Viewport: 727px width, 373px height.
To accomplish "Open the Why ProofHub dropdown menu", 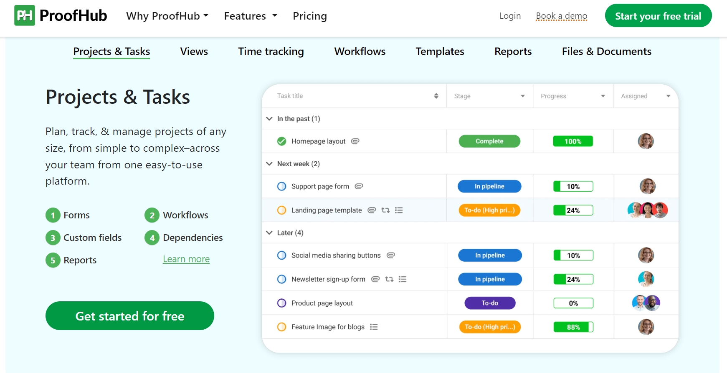I will (x=167, y=16).
